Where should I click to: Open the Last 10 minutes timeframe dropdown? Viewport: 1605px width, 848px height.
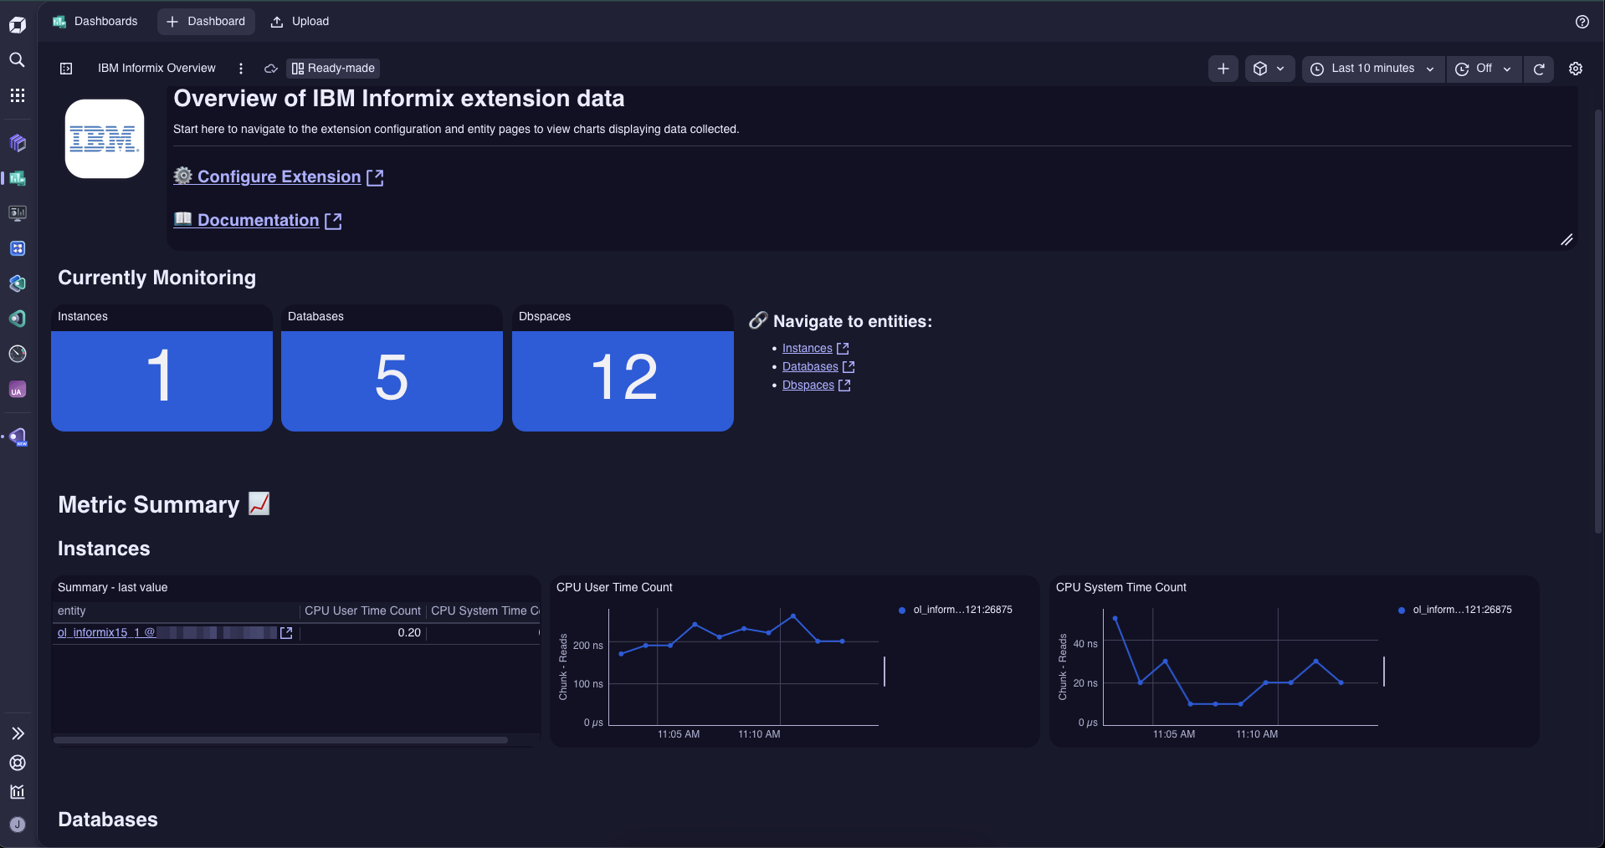[1372, 69]
